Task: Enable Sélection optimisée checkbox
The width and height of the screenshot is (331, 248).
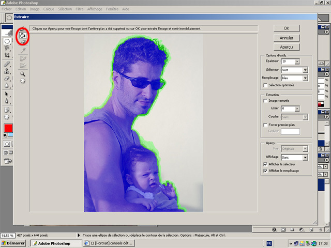Action: click(265, 85)
